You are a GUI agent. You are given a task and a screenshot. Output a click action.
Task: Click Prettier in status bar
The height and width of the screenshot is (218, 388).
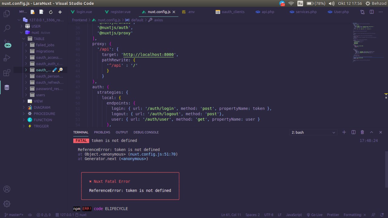point(333,215)
